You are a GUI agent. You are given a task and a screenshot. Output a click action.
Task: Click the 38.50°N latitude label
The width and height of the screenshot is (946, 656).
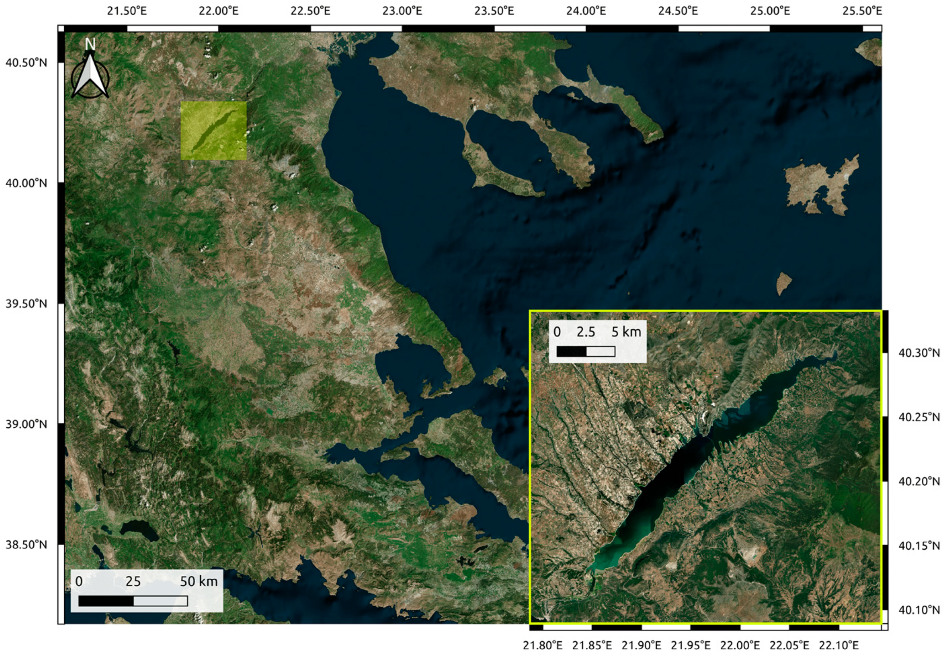(x=26, y=545)
